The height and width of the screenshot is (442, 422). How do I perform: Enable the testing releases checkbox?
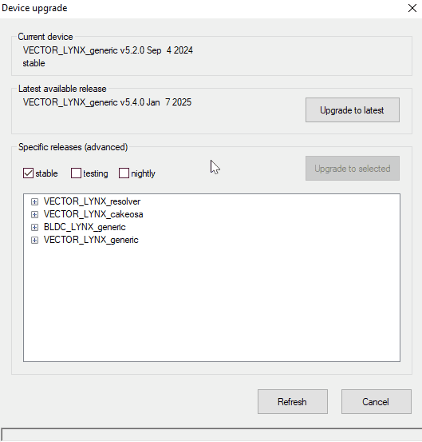pyautogui.click(x=76, y=173)
